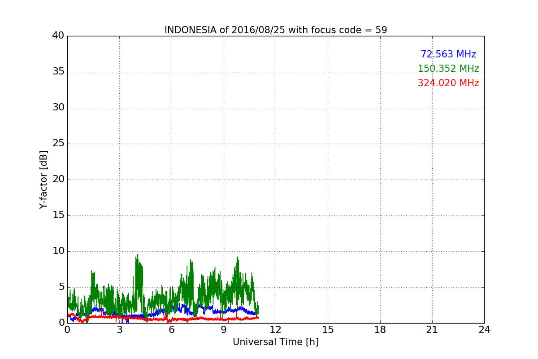Select the blue 72.563 MHz legend label
Image resolution: width=538 pixels, height=359 pixels.
pyautogui.click(x=448, y=54)
